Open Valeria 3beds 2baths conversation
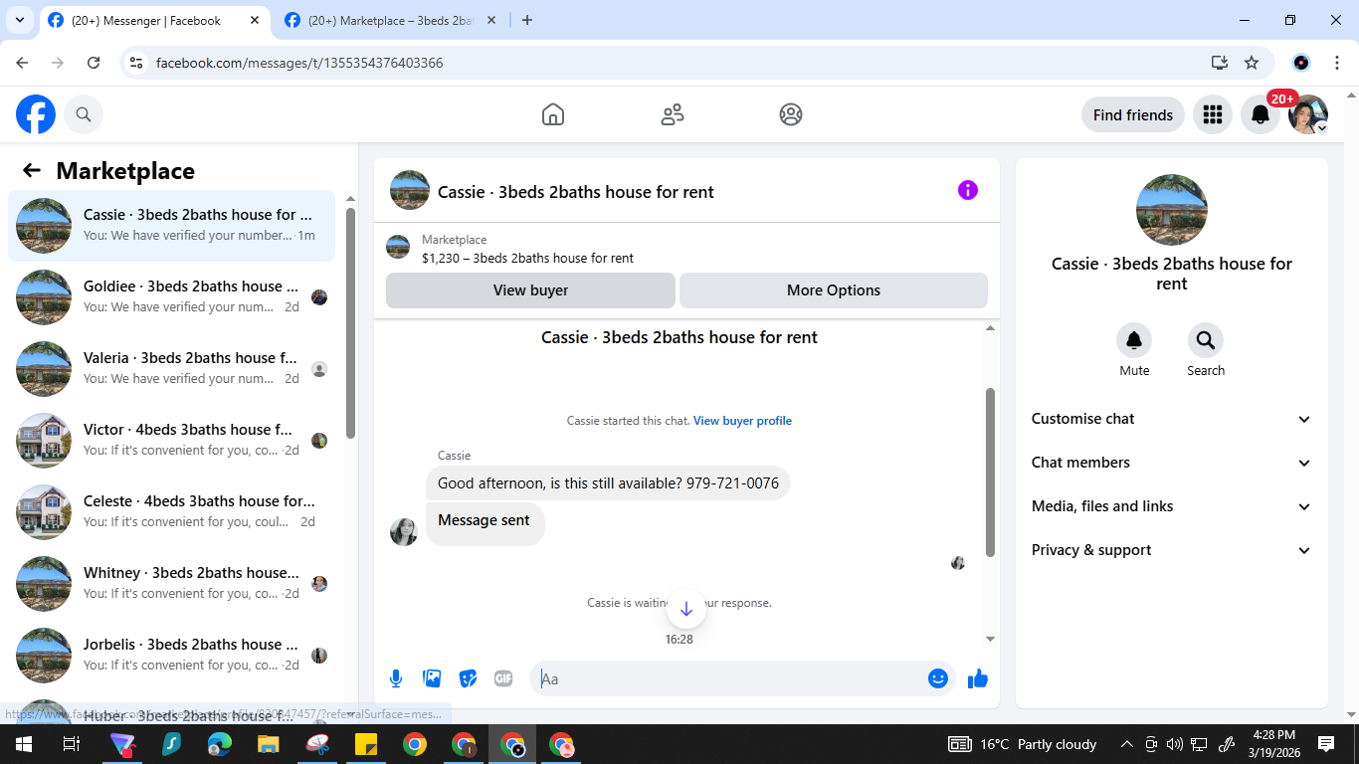1359x764 pixels. [x=171, y=369]
